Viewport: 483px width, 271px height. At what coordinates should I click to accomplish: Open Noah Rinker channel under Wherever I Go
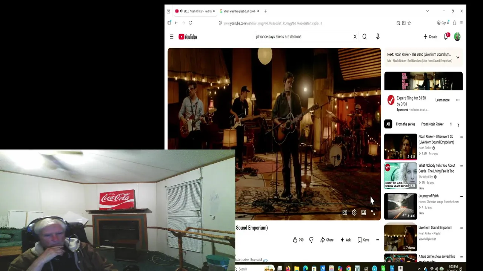(x=425, y=148)
